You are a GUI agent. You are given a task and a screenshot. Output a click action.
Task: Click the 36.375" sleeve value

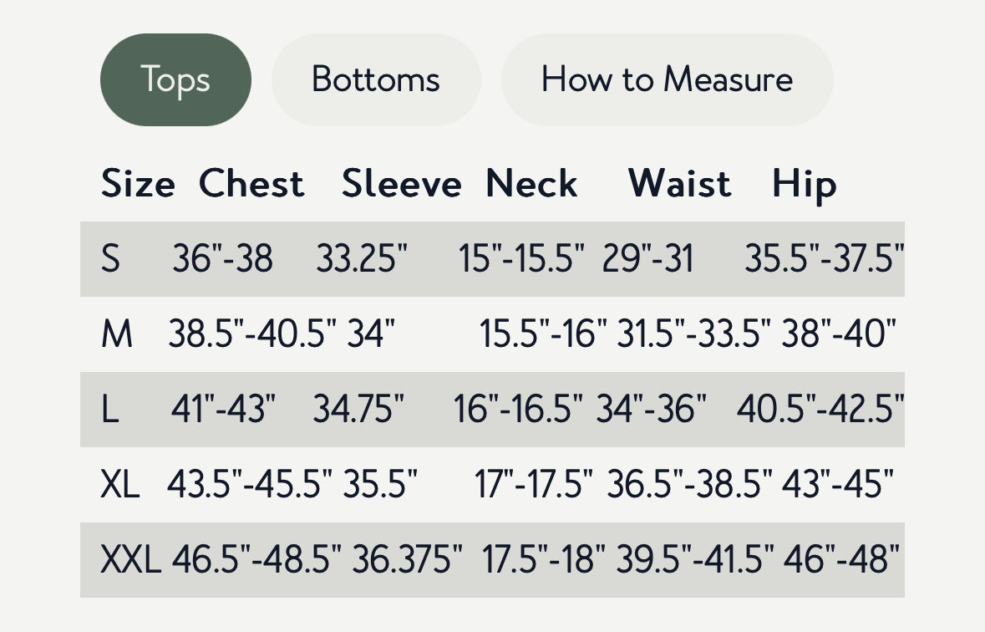407,559
